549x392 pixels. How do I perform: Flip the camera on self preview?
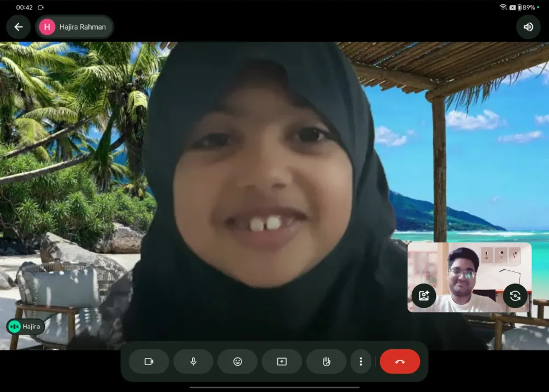[x=515, y=296]
